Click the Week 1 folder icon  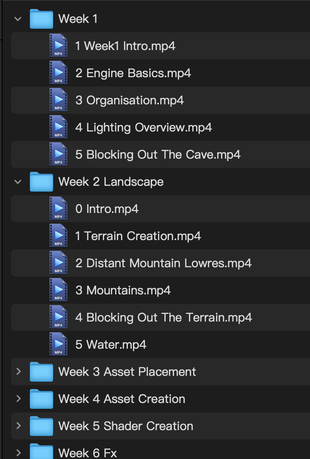pos(41,19)
